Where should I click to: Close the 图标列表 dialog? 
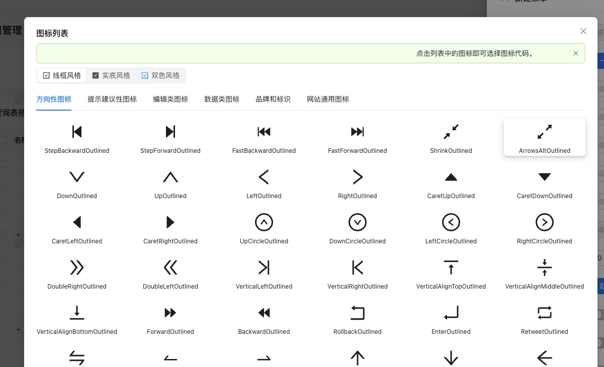click(583, 31)
